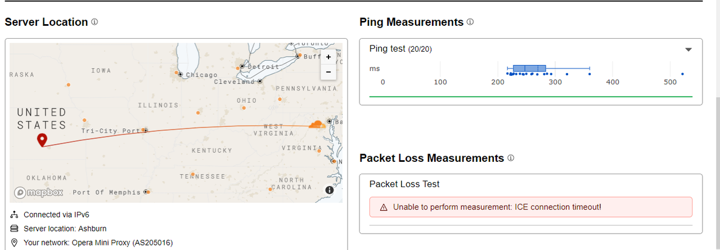Click the outlier ping dot past 500 ms

tap(682, 74)
